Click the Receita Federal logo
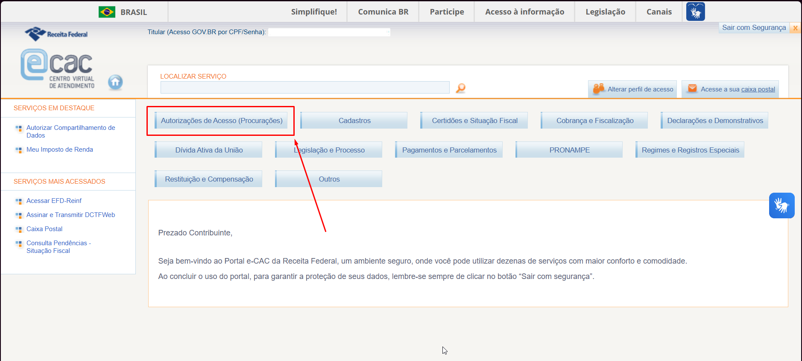This screenshot has height=361, width=802. click(56, 34)
